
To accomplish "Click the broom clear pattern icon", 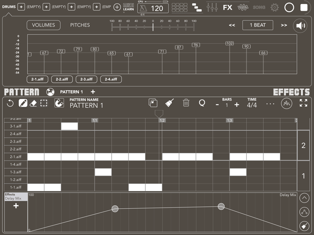I will pos(170,103).
